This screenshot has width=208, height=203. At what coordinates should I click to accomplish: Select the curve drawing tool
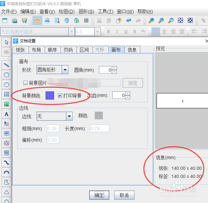pos(7,163)
